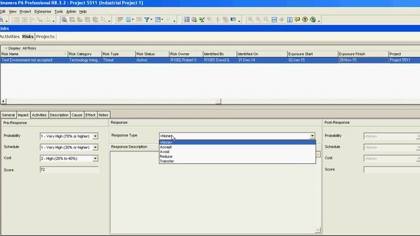This screenshot has height=236, width=420.
Task: Sort by the Risk Owner column header
Action: (186, 54)
